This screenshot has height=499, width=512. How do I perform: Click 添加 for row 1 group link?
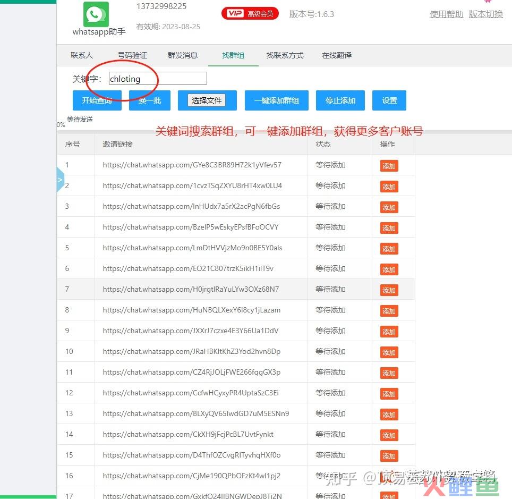[x=389, y=166]
